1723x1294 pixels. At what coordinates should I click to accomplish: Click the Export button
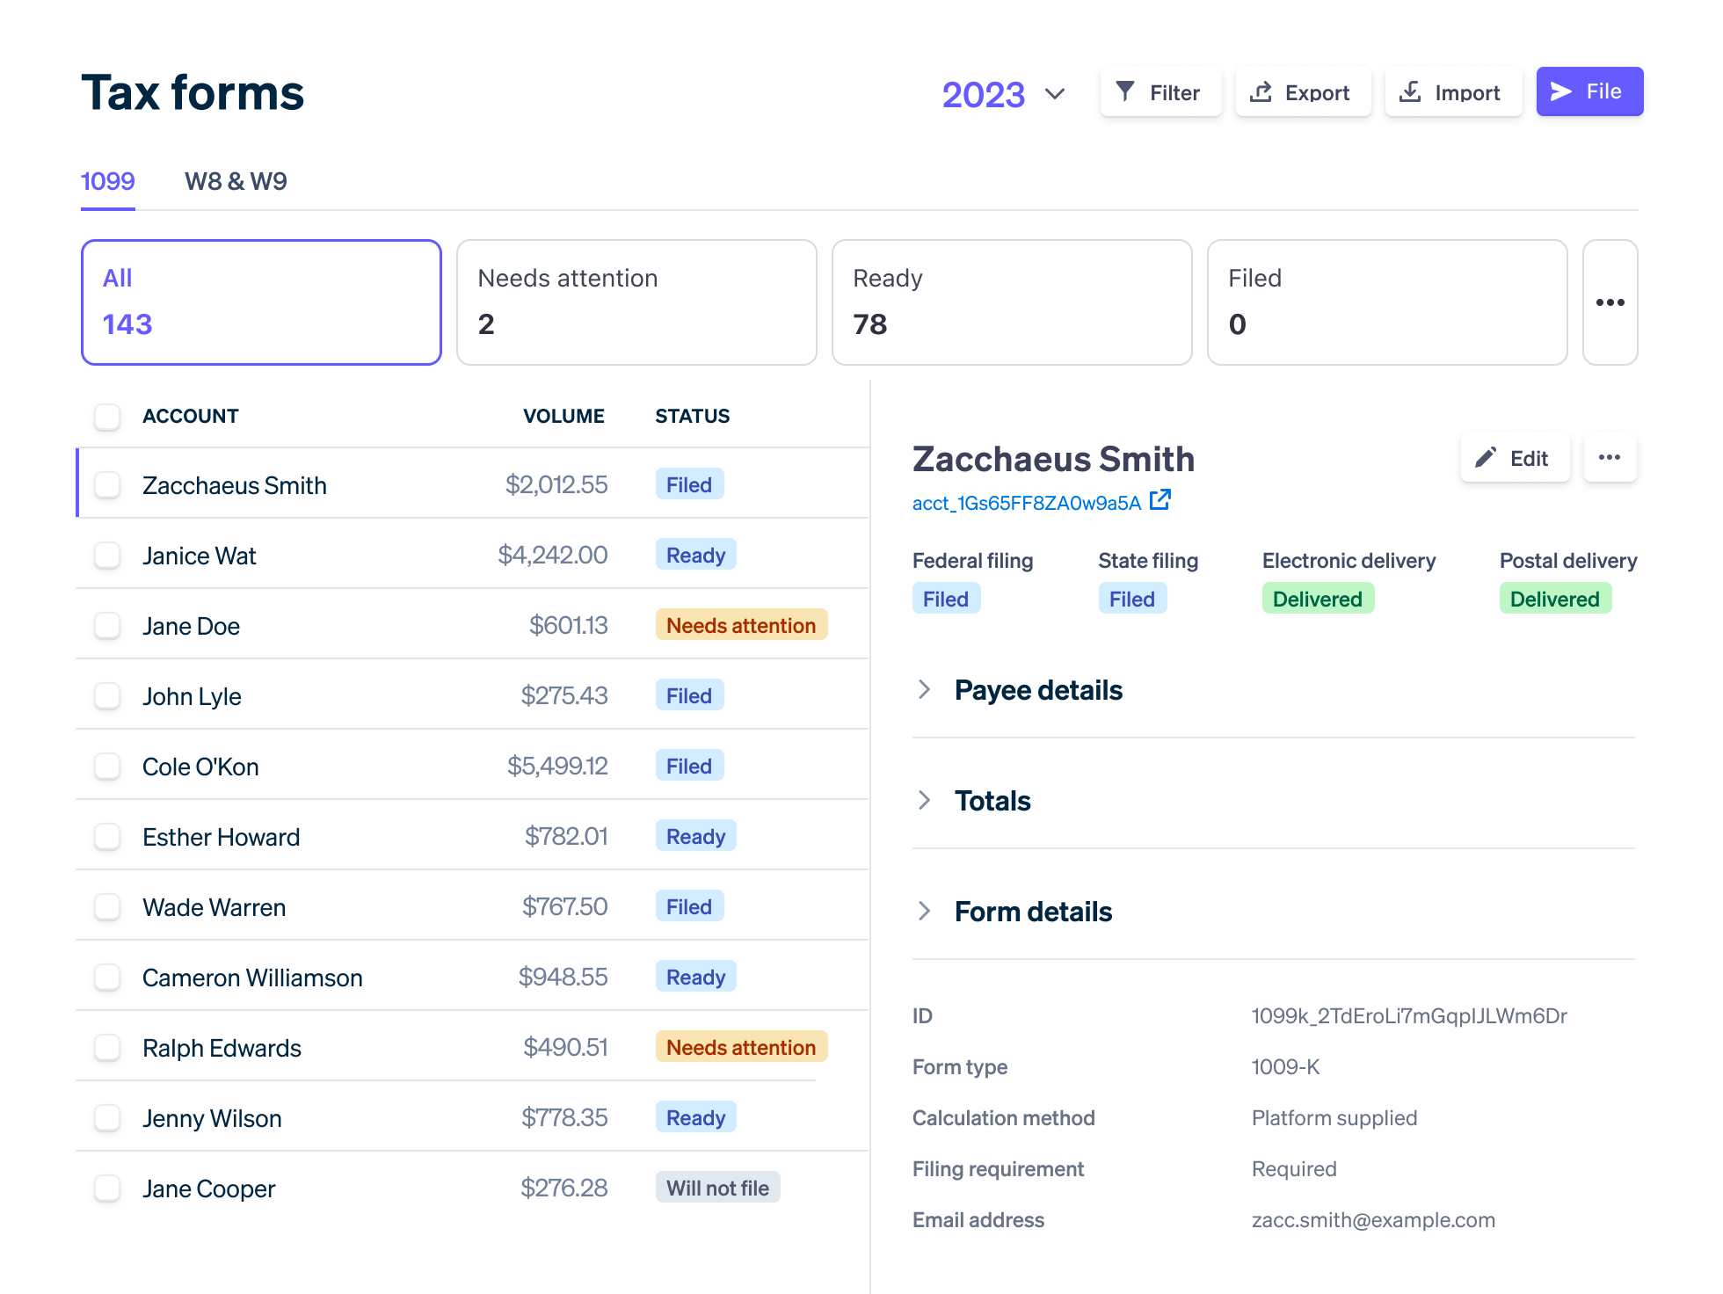(1303, 91)
